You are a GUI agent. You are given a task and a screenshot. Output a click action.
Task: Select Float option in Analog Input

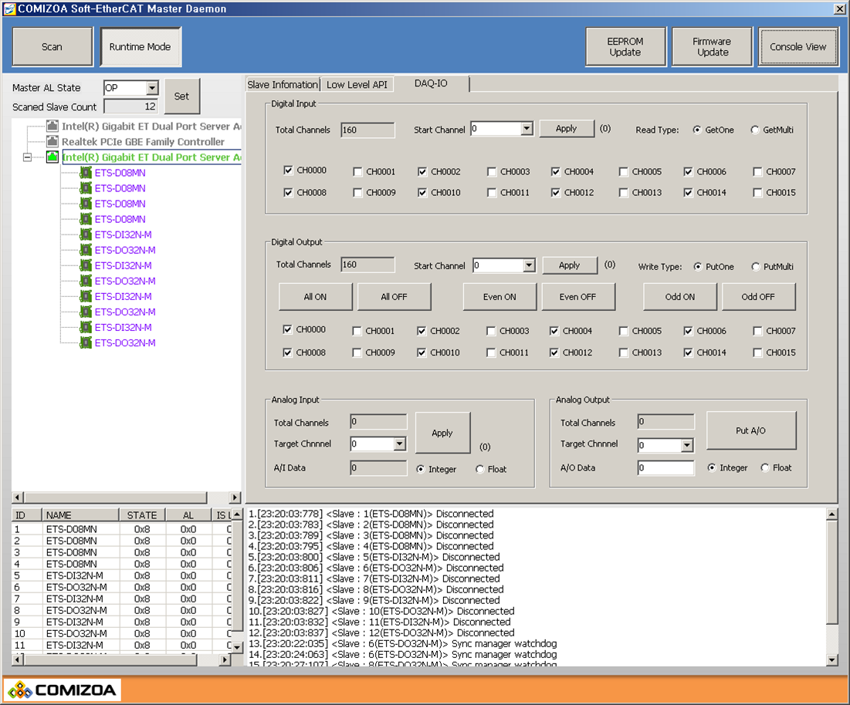click(x=479, y=469)
